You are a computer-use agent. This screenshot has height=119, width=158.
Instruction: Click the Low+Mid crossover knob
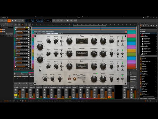(x=40, y=59)
